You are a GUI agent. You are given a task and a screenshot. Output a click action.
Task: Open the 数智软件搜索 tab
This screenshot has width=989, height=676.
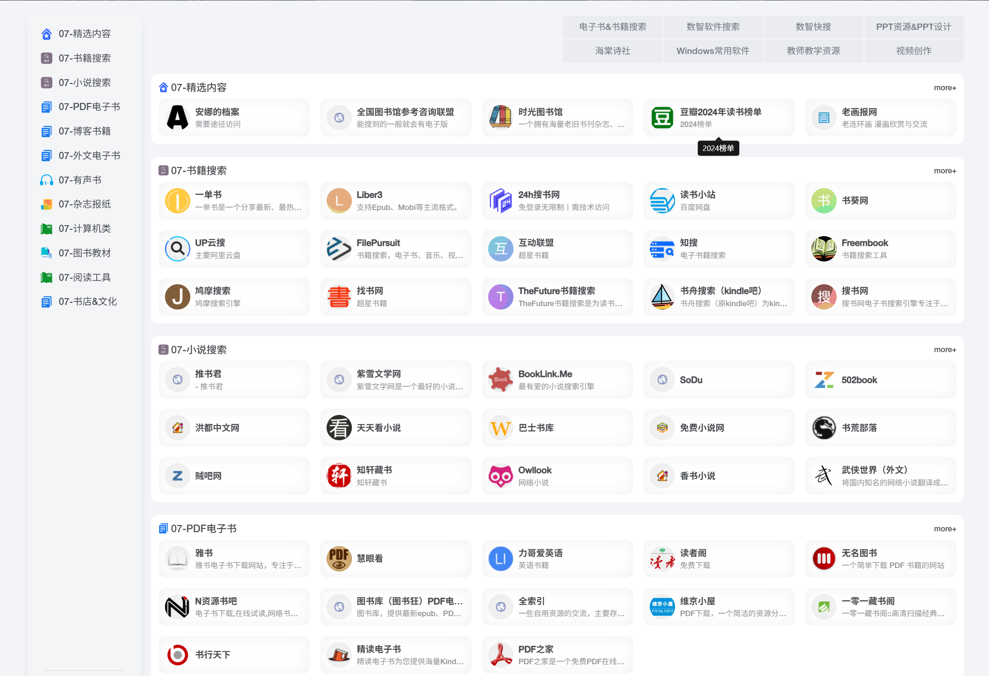pyautogui.click(x=713, y=27)
